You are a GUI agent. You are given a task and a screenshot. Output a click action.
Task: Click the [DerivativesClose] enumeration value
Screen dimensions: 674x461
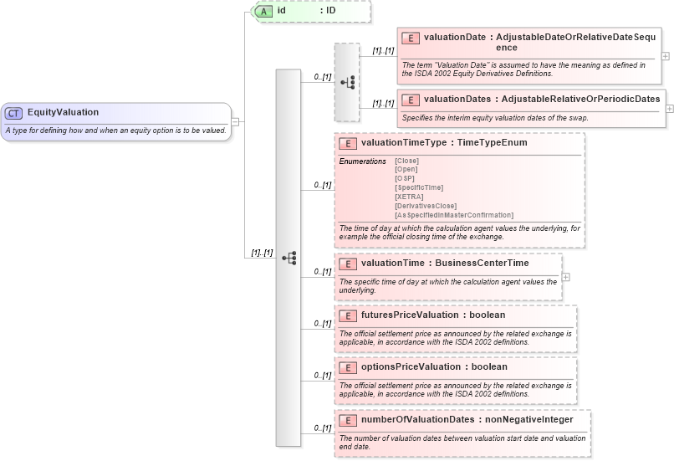[426, 206]
